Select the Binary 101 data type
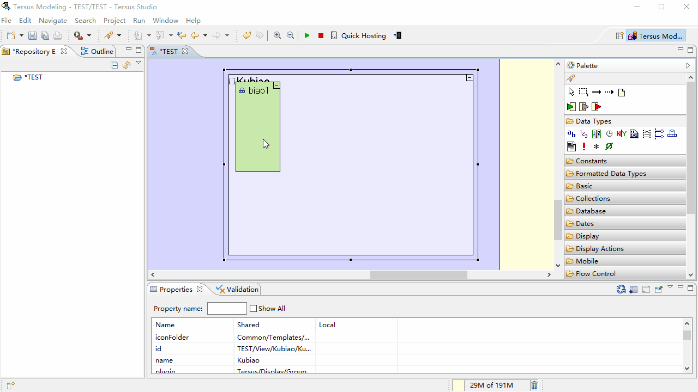Image resolution: width=698 pixels, height=392 pixels. [634, 134]
